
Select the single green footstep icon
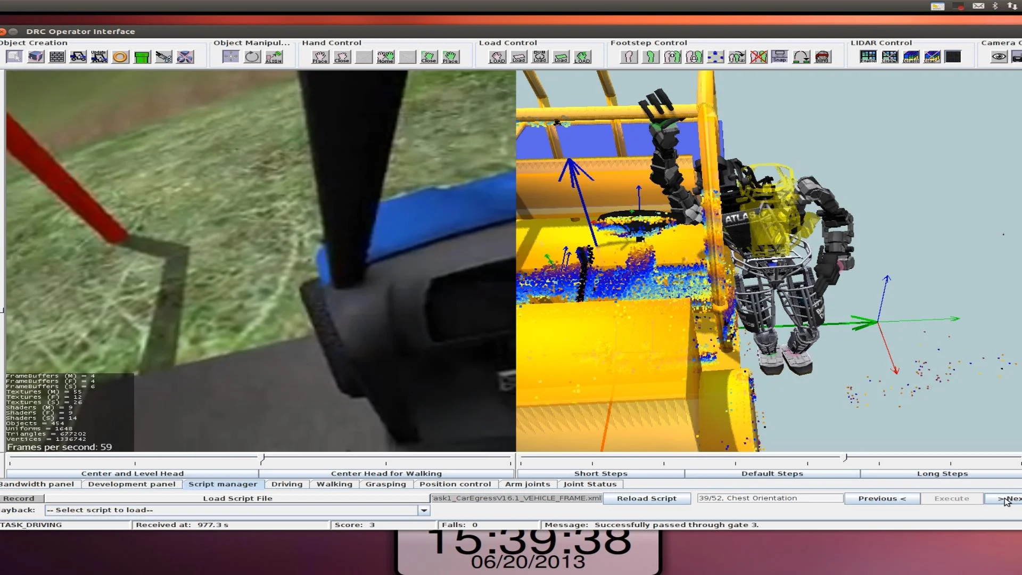point(650,56)
